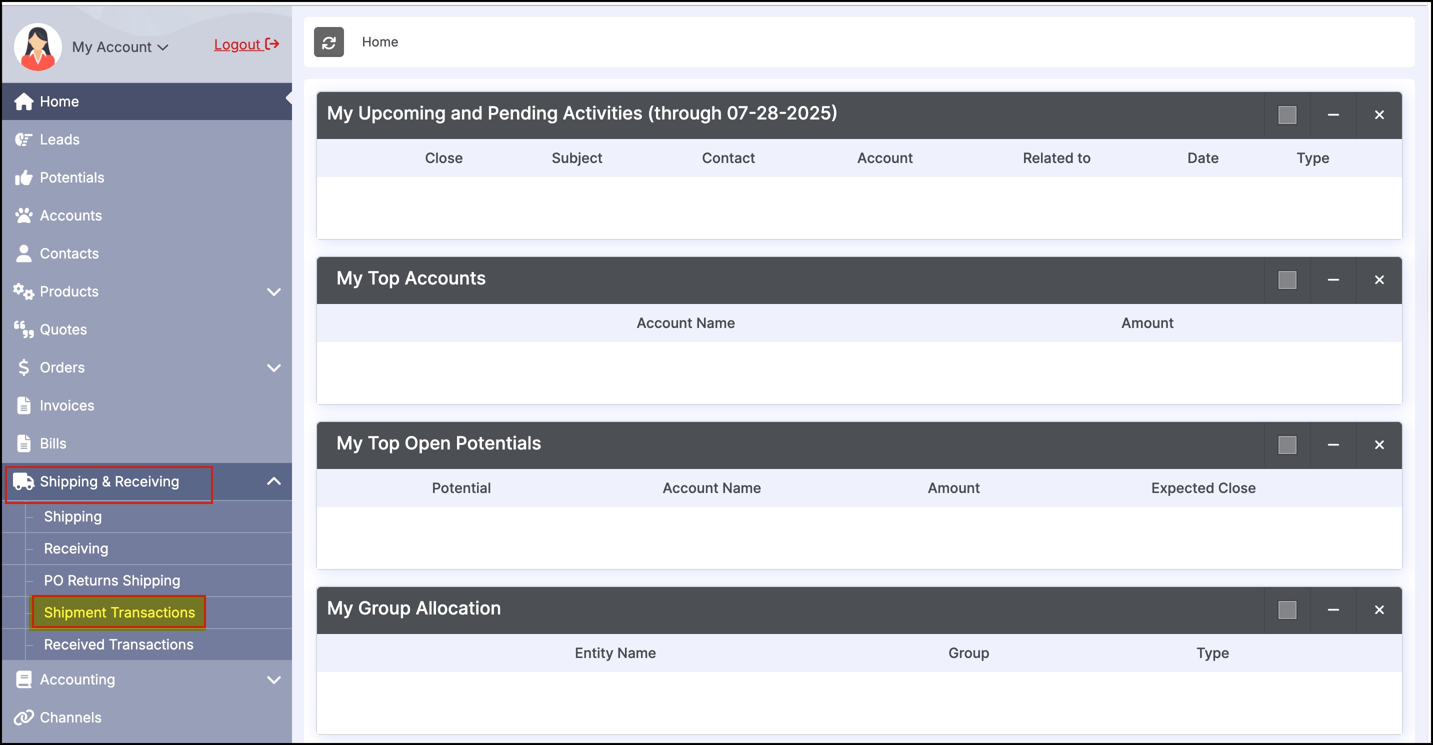Click Type header in My Group Allocation
Image resolution: width=1433 pixels, height=745 pixels.
coord(1212,653)
